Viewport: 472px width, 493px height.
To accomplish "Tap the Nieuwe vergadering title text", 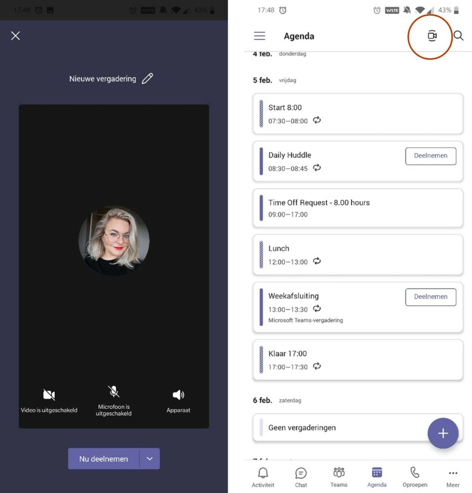I will pos(102,78).
